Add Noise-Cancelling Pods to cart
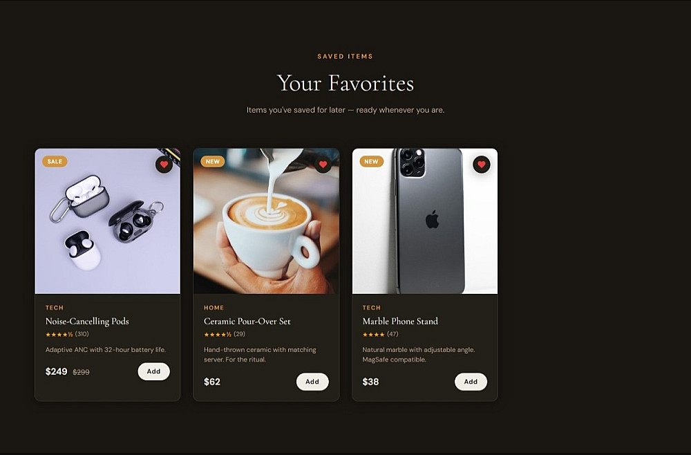Viewport: 691px width, 455px height. [x=154, y=371]
